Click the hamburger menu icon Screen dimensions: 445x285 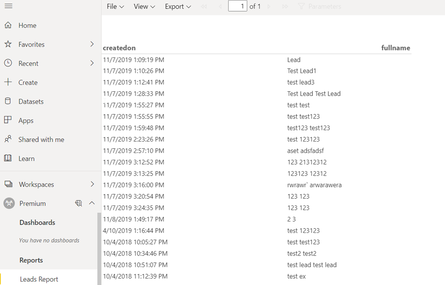click(x=8, y=6)
